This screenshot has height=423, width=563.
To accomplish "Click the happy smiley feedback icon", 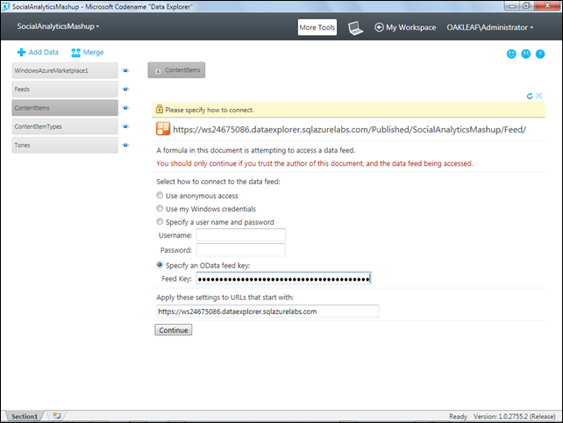I will pos(511,54).
